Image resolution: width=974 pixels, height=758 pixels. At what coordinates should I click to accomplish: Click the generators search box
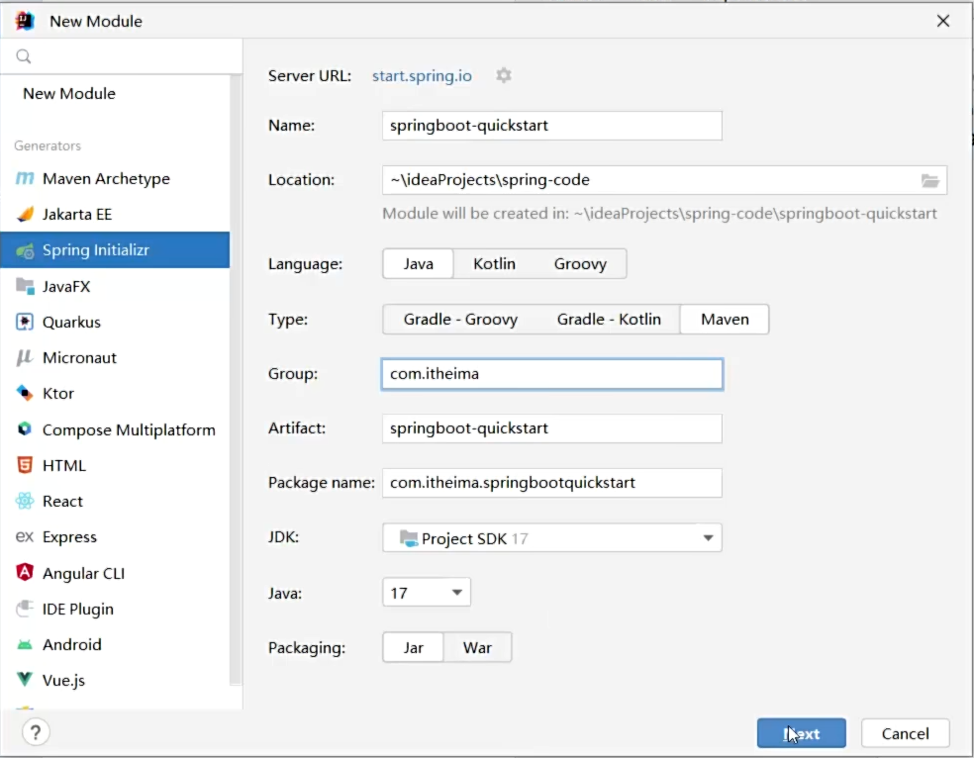coord(121,56)
